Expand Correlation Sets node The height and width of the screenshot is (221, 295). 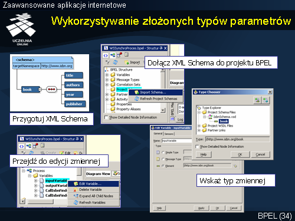[107, 84]
